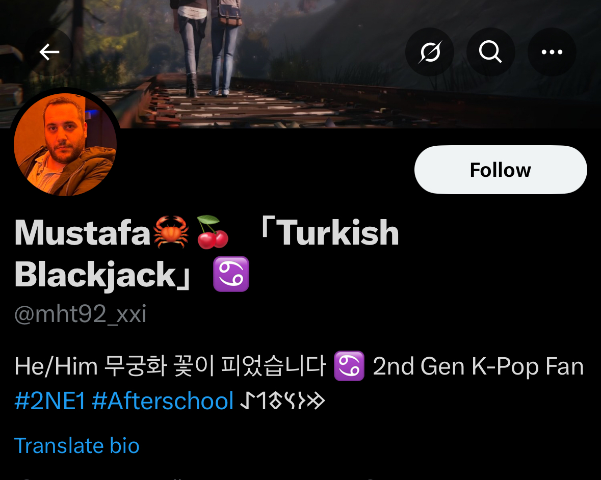Click the cherries emoji in the display name
Viewport: 601px width, 480px height.
(x=213, y=232)
